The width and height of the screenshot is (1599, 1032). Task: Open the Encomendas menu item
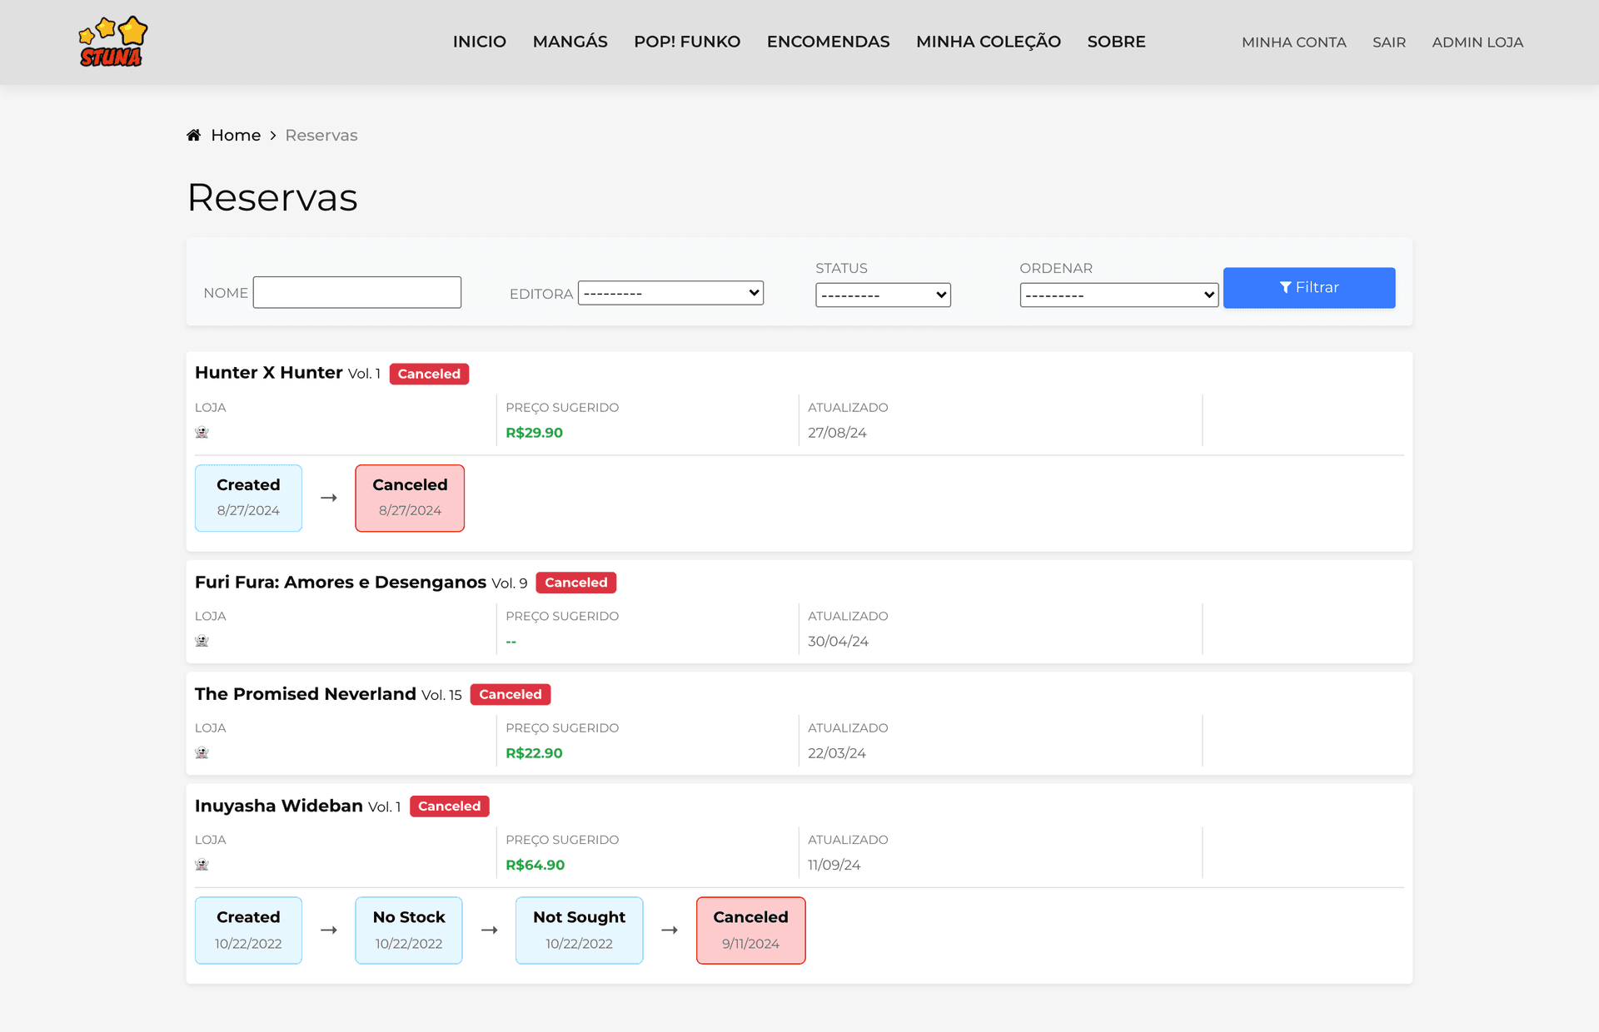(x=828, y=42)
